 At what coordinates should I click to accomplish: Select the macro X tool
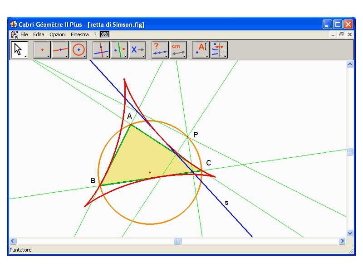click(137, 49)
